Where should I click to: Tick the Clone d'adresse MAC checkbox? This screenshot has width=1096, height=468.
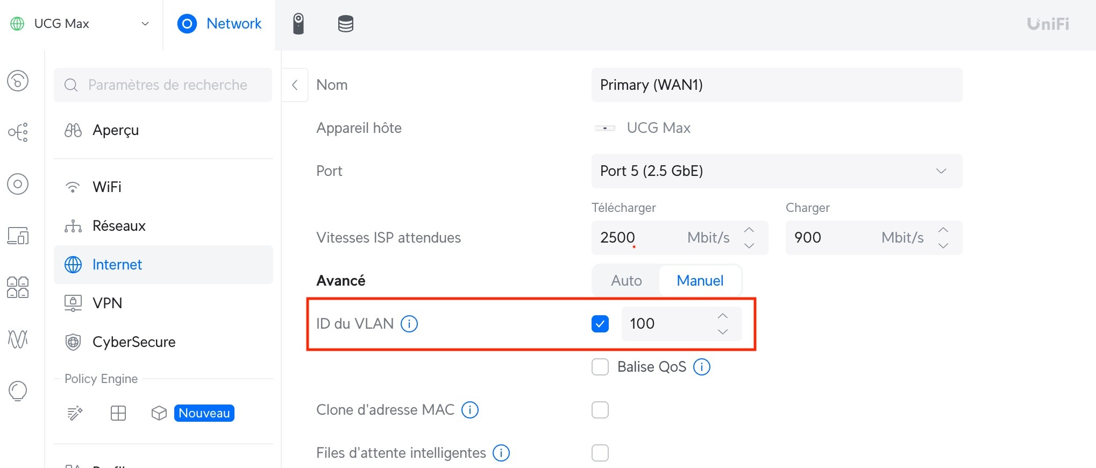click(x=600, y=410)
